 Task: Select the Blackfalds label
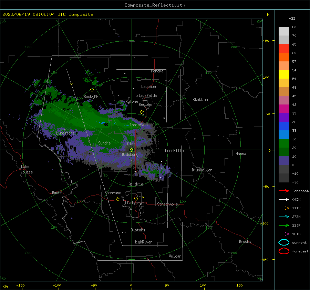coord(146,96)
